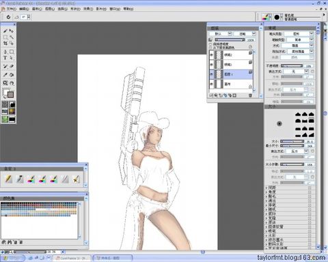Delete layer using the trash icon
The image size is (328, 262).
pos(250,96)
